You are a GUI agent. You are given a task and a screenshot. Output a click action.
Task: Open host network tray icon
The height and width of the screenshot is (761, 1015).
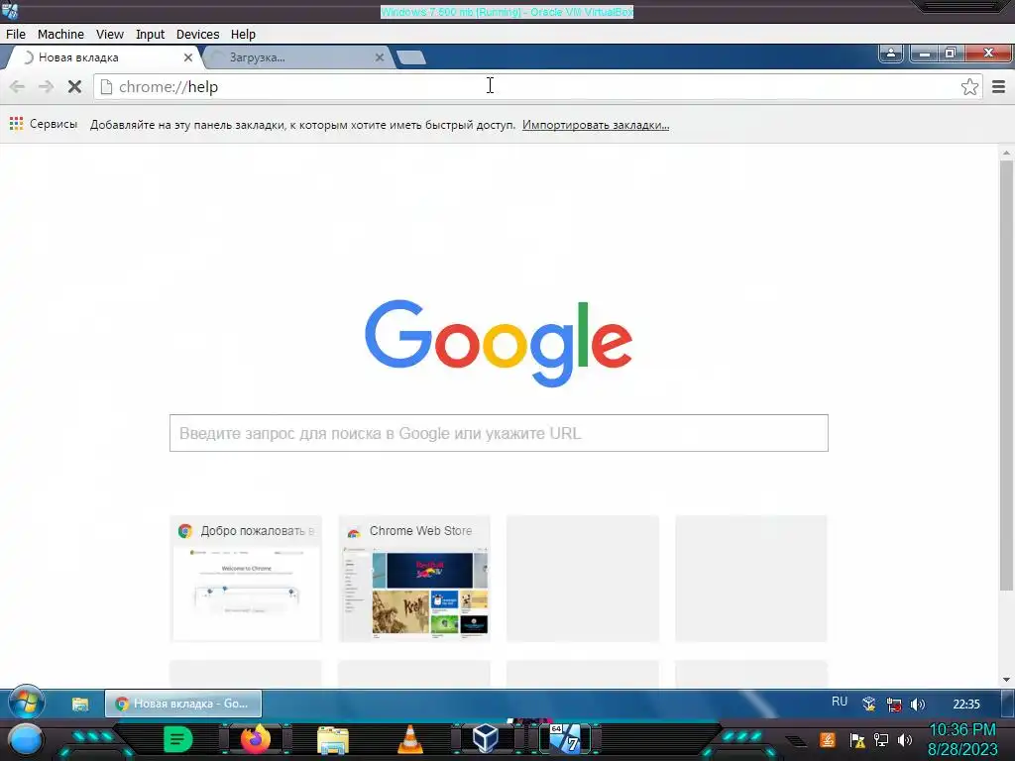coord(881,739)
